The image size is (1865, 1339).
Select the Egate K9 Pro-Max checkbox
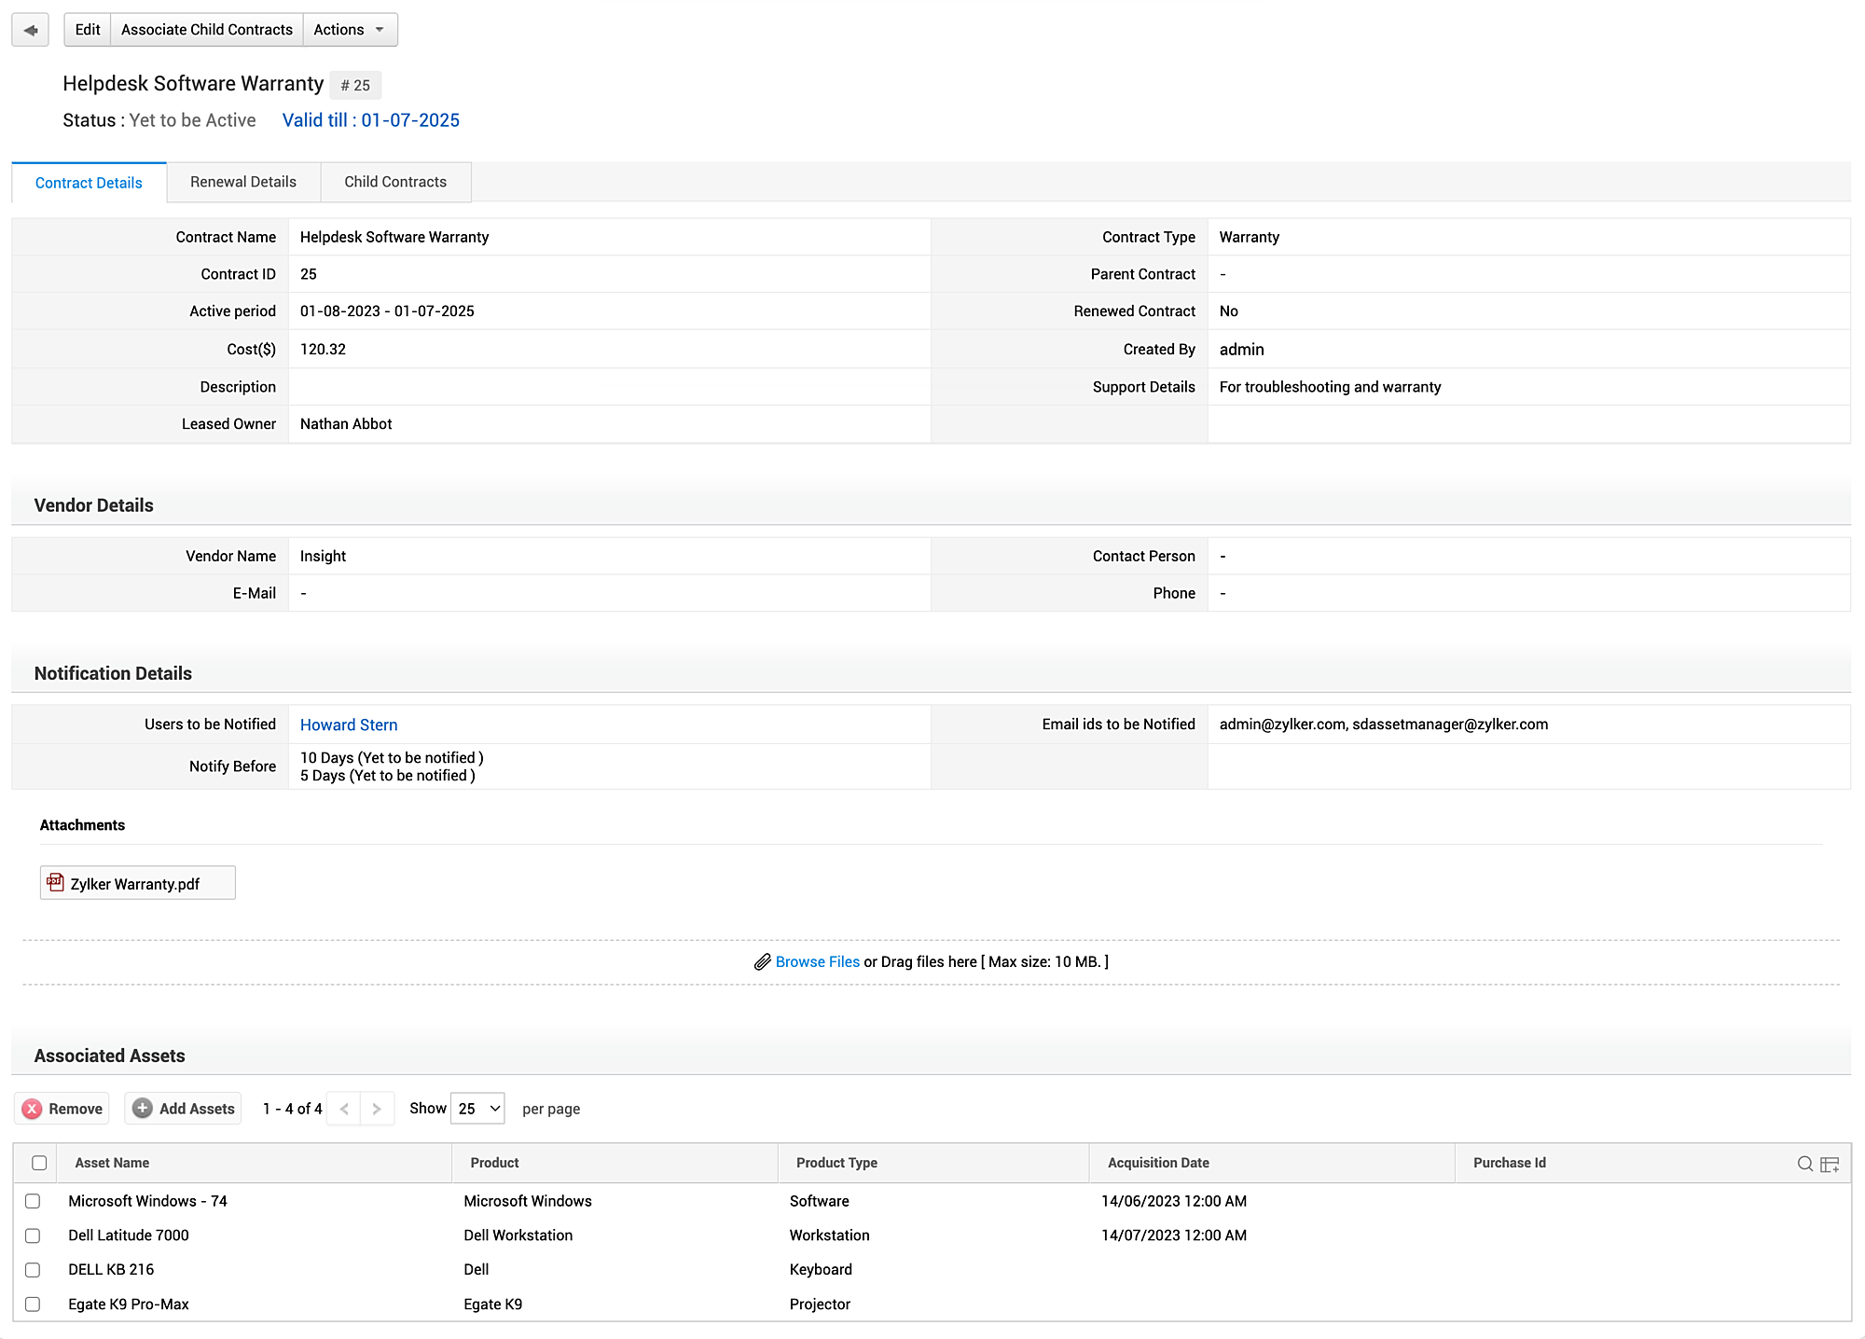click(33, 1304)
